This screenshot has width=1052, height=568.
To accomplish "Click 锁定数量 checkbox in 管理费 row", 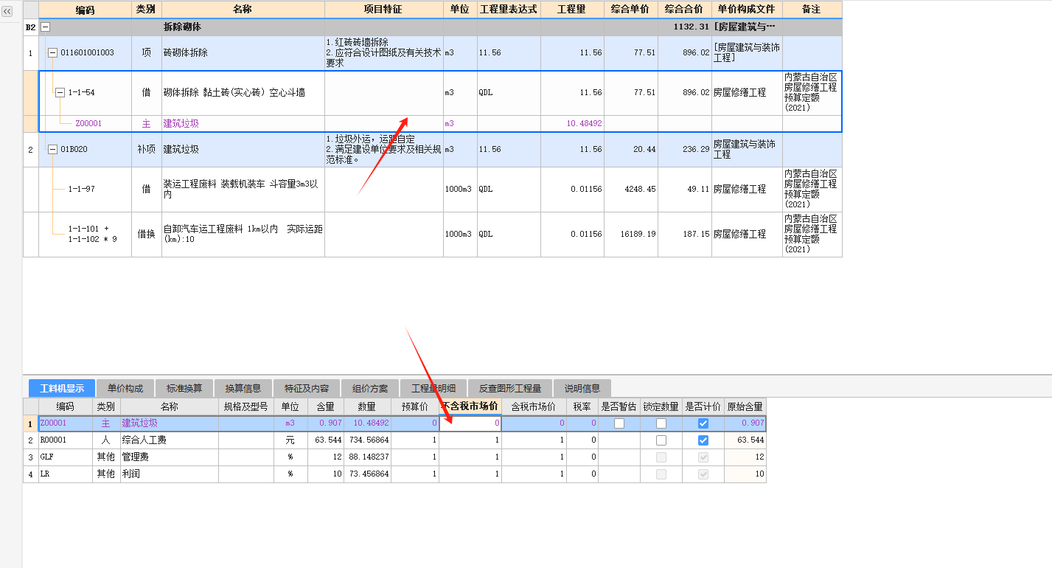I will coord(661,457).
